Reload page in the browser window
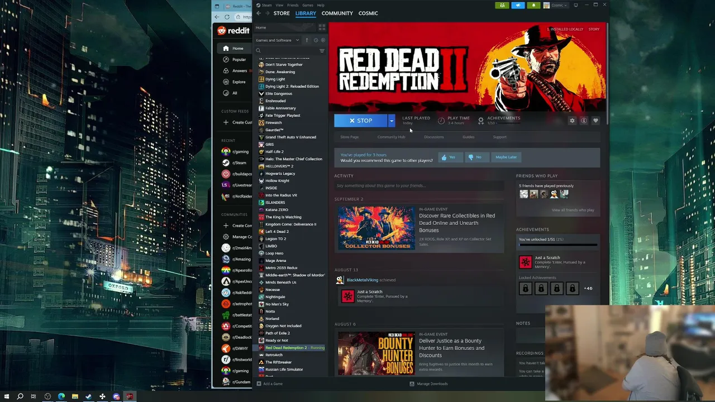This screenshot has width=715, height=402. [x=227, y=17]
